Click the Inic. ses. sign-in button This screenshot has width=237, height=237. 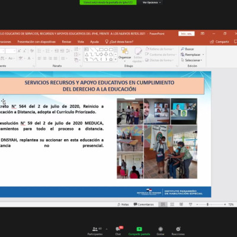coord(187,34)
